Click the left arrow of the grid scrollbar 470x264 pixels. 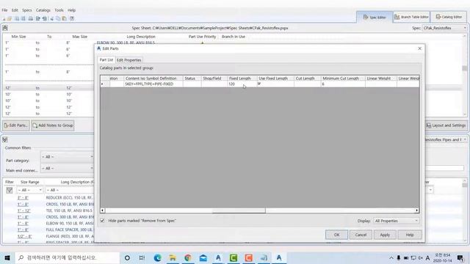click(x=103, y=210)
